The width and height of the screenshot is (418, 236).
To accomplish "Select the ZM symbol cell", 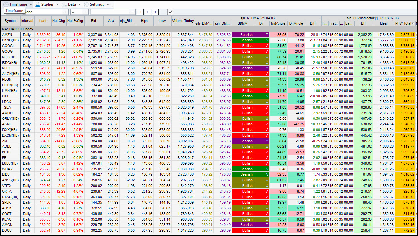I will pyautogui.click(x=11, y=141).
